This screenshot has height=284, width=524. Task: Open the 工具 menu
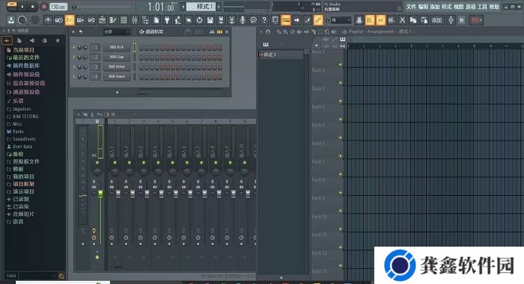click(x=482, y=6)
